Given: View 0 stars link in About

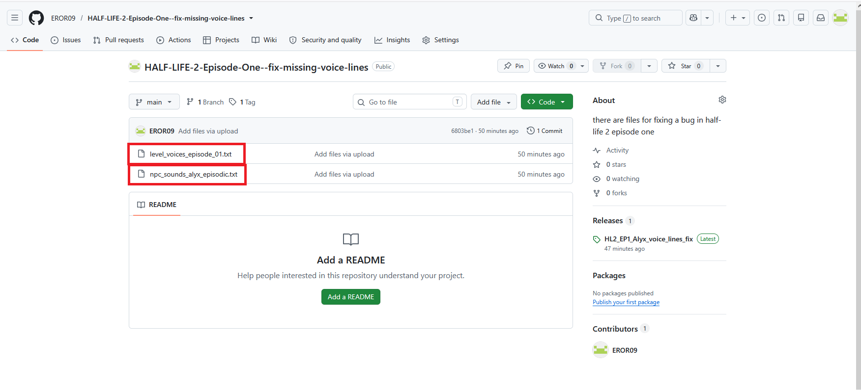Looking at the screenshot, I should click(616, 165).
